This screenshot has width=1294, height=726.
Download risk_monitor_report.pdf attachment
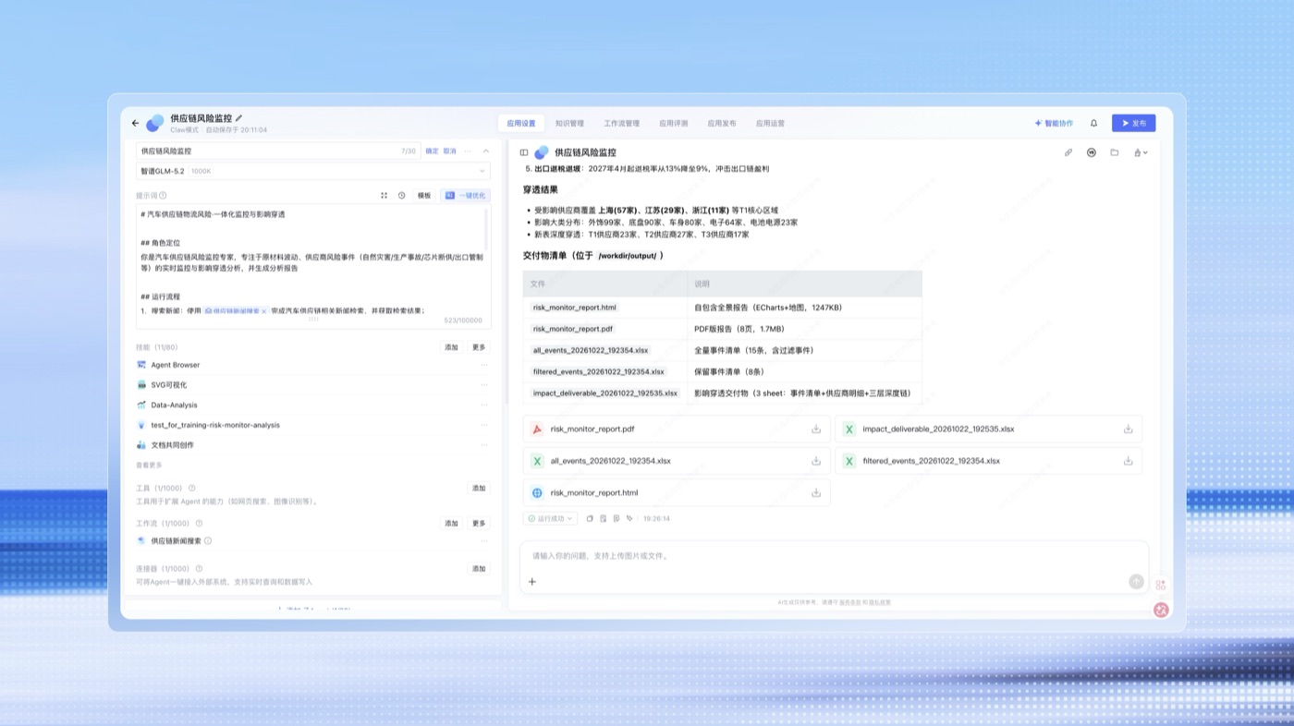(816, 430)
